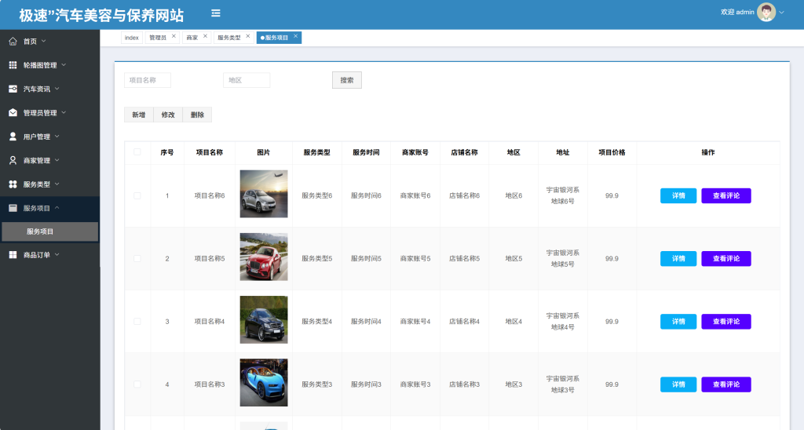Close the 商家 tab with its X
Viewport: 804px width, 430px height.
click(205, 36)
